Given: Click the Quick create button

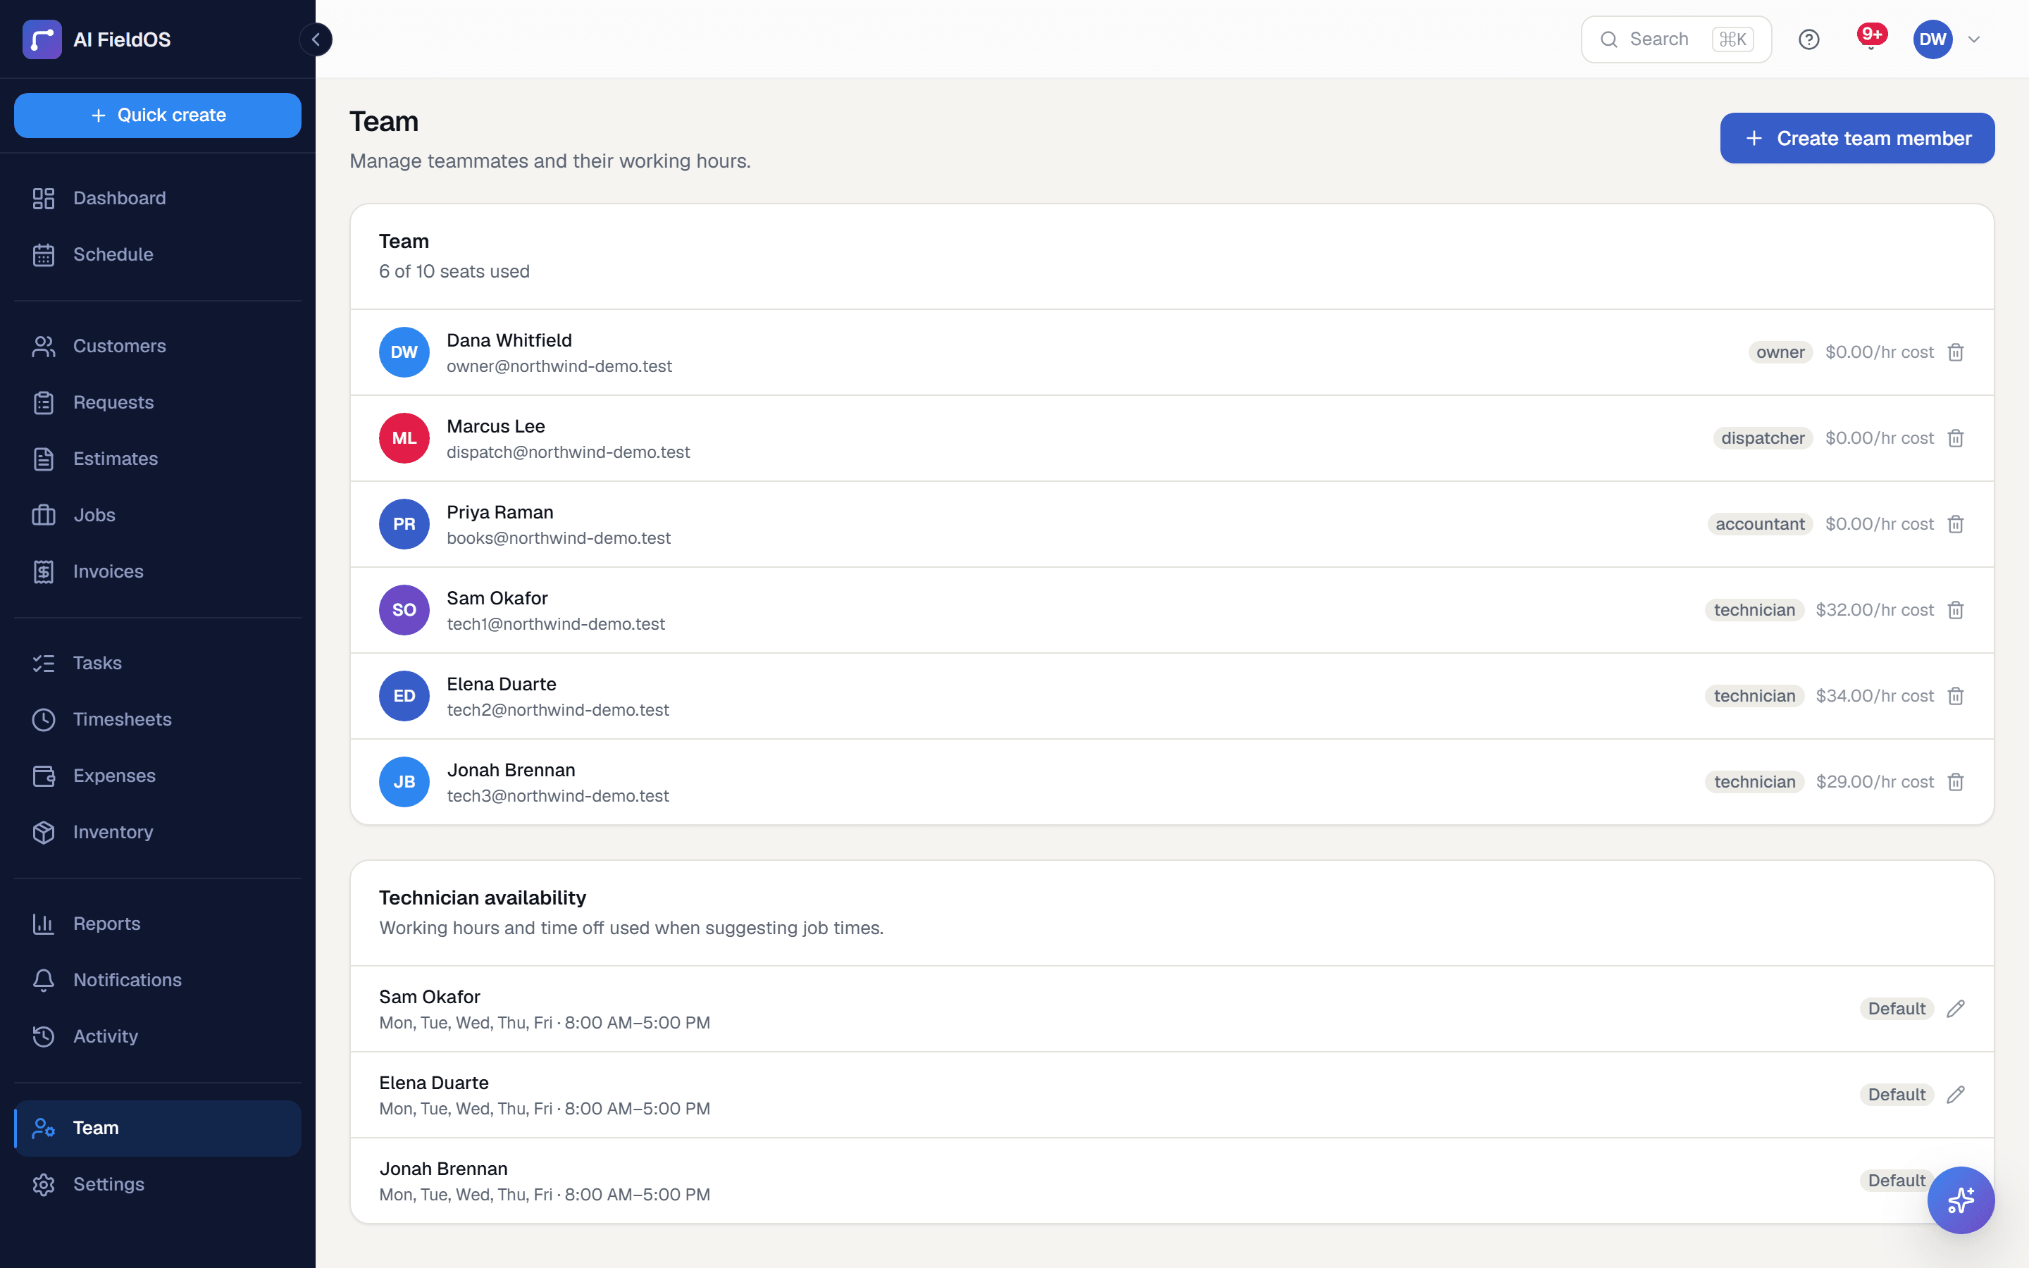Looking at the screenshot, I should (x=158, y=115).
